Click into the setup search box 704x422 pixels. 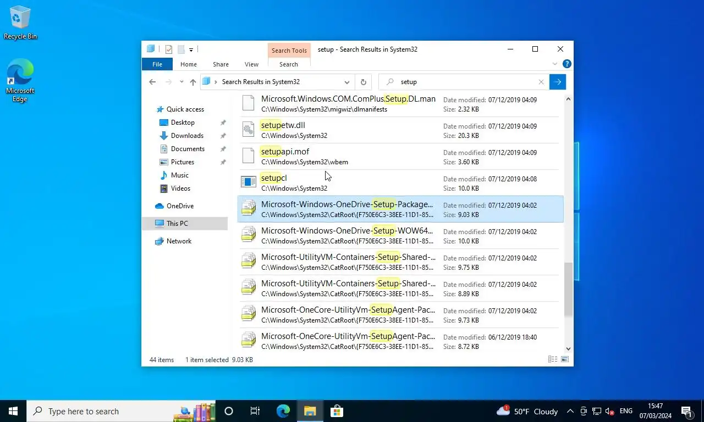click(x=464, y=82)
